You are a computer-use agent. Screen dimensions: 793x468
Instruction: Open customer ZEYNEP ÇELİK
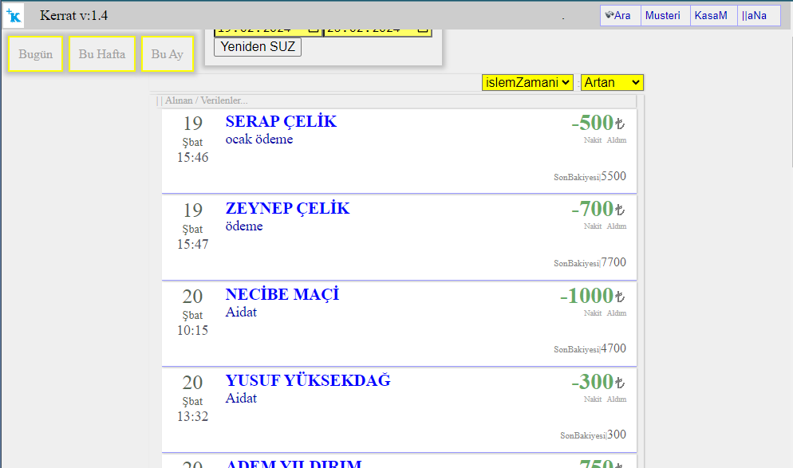point(287,209)
